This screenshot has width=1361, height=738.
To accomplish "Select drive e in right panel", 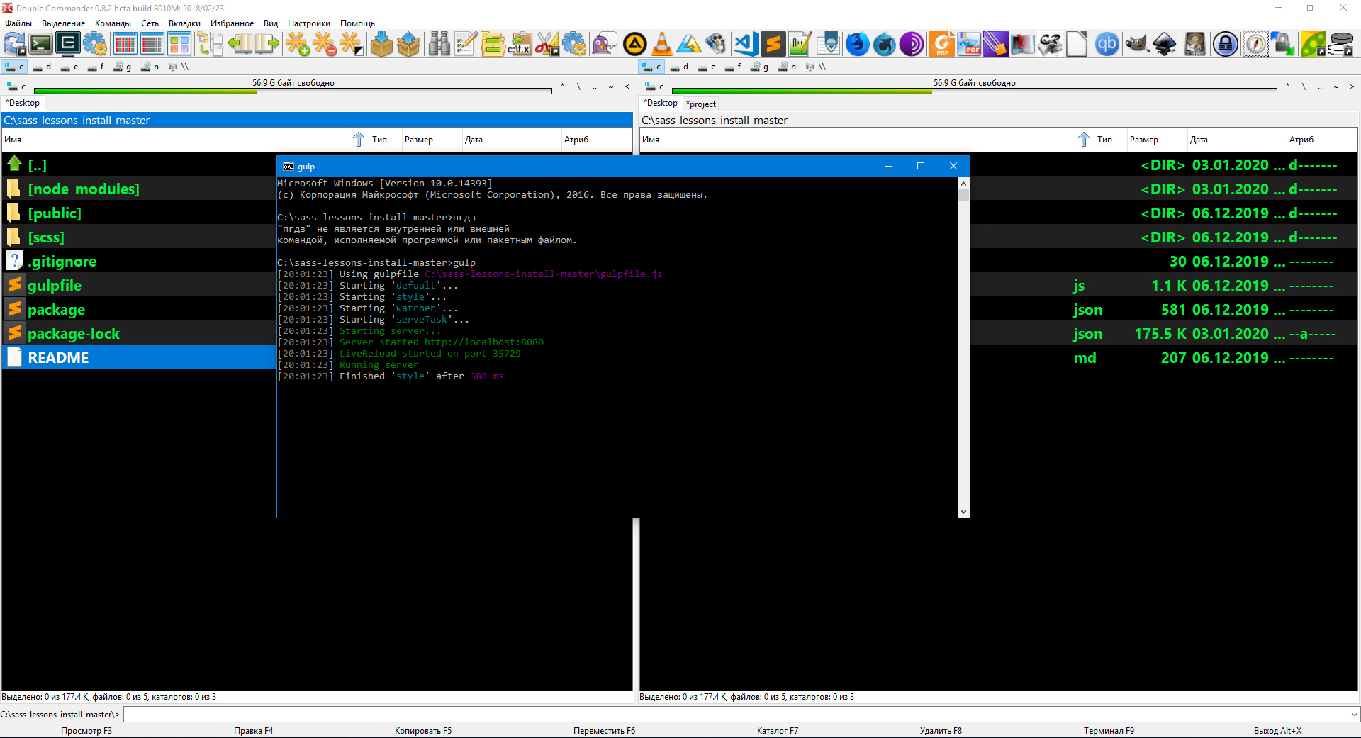I will click(706, 67).
